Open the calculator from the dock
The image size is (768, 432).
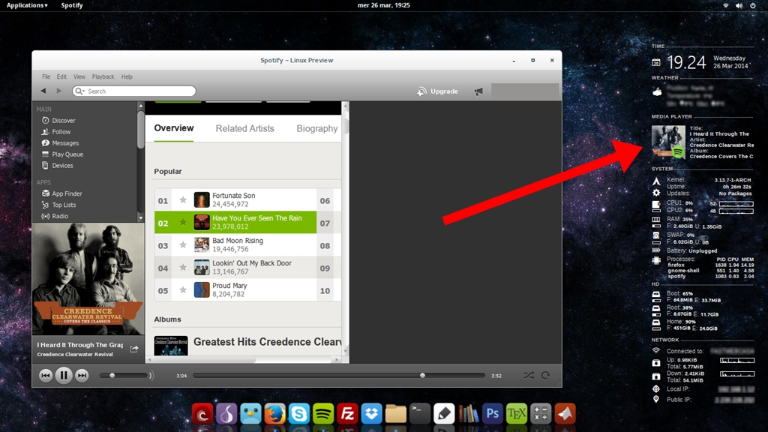541,414
